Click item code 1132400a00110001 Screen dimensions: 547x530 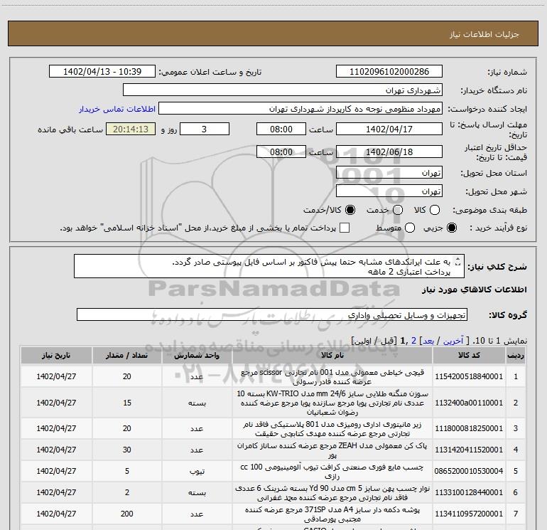pos(469,403)
